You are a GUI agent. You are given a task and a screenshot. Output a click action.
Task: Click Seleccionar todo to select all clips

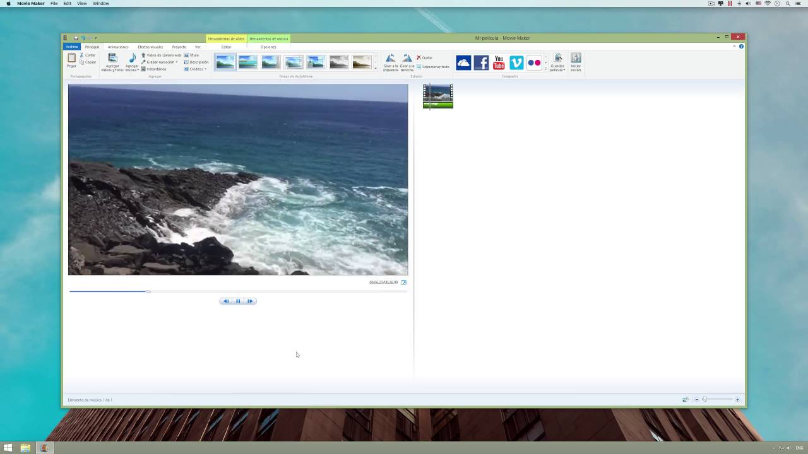click(434, 66)
